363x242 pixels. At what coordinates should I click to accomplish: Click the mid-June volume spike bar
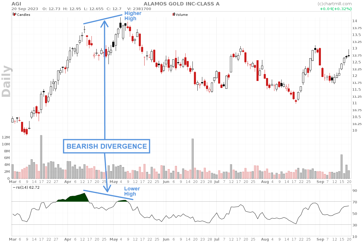click(192, 159)
